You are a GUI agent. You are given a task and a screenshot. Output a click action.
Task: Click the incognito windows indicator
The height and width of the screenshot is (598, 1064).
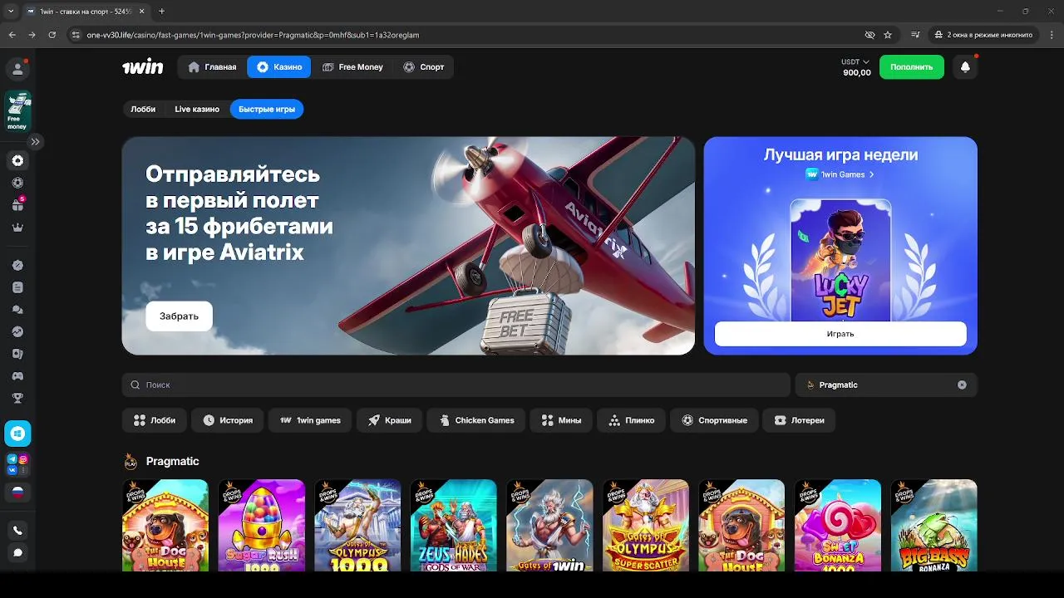point(984,35)
